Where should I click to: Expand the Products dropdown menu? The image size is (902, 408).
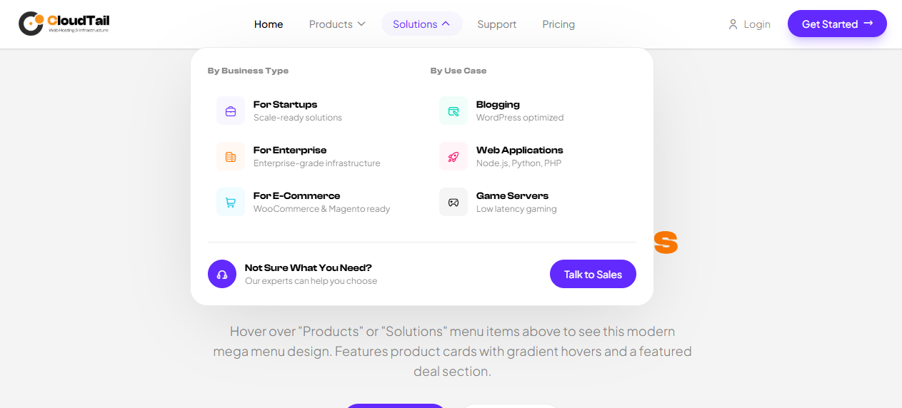click(x=337, y=24)
